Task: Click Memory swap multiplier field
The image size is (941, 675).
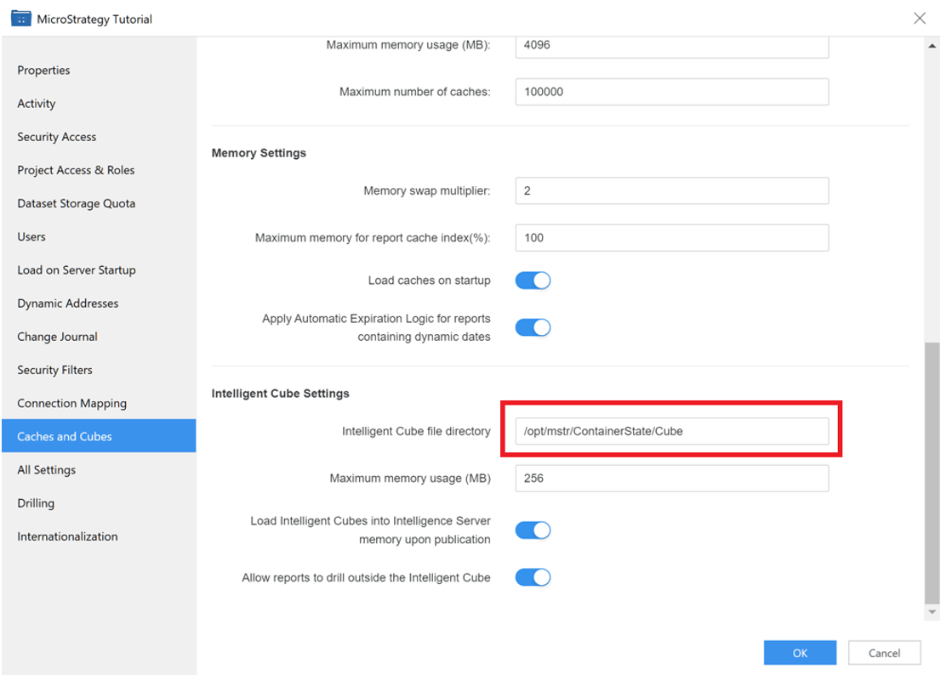Action: tap(672, 190)
